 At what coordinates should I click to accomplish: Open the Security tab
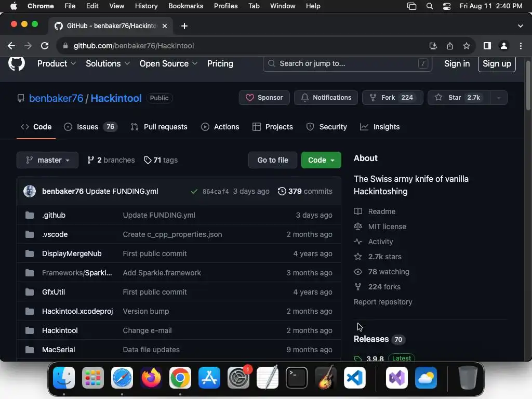point(326,127)
